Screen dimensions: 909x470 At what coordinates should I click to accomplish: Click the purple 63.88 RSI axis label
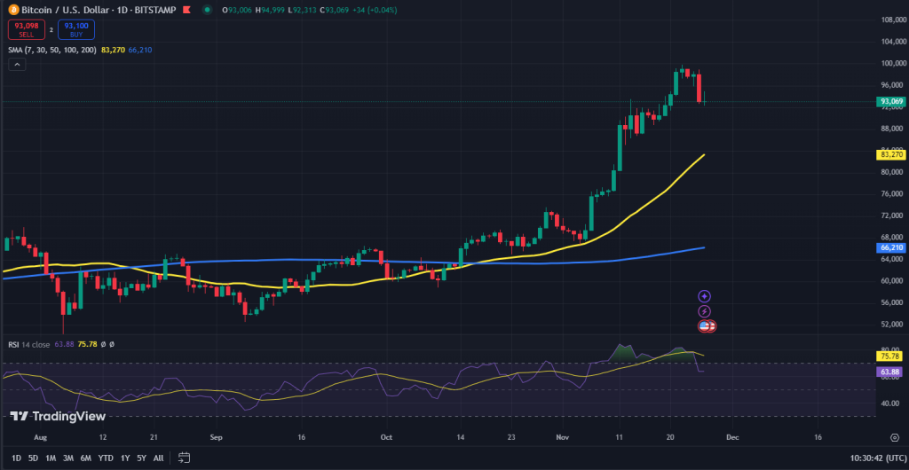click(x=889, y=371)
